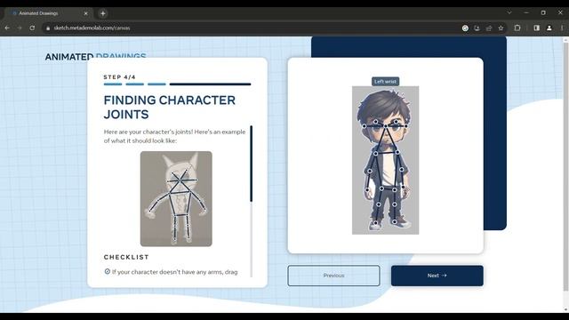
Task: Click the highlighted Left wrist joint dot
Action: point(403,187)
